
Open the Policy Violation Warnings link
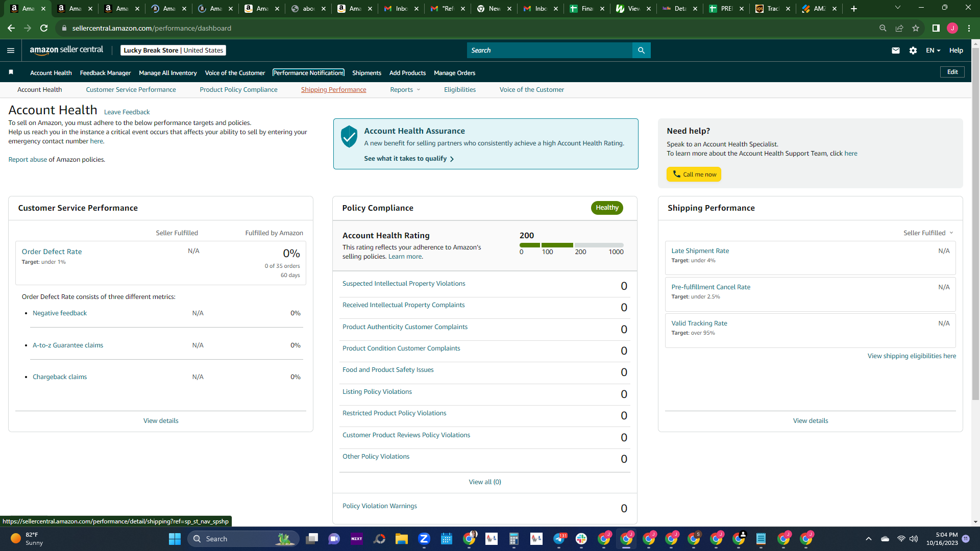coord(380,506)
